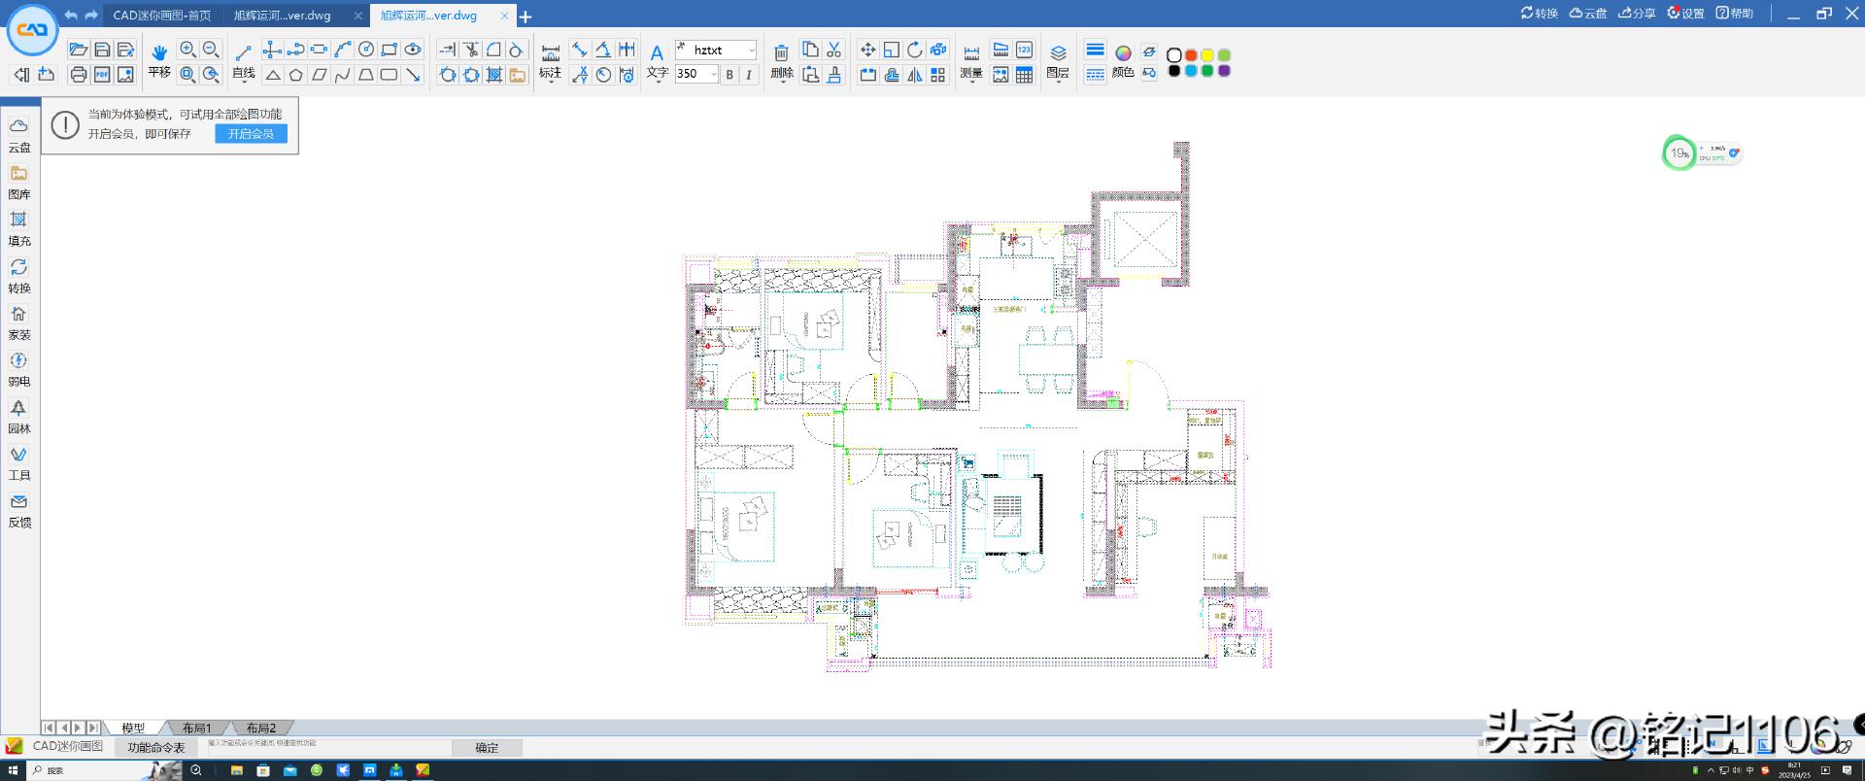Image resolution: width=1865 pixels, height=781 pixels.
Task: Toggle bold text formatting button
Action: (x=729, y=75)
